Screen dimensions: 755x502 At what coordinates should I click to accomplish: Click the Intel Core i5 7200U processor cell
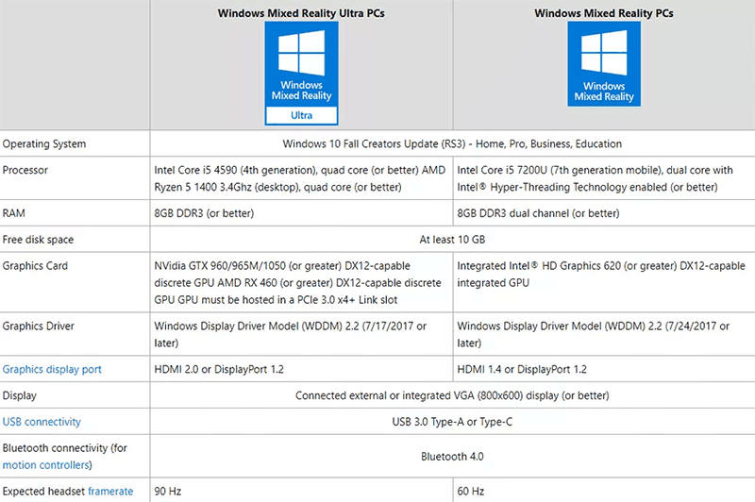click(x=602, y=178)
